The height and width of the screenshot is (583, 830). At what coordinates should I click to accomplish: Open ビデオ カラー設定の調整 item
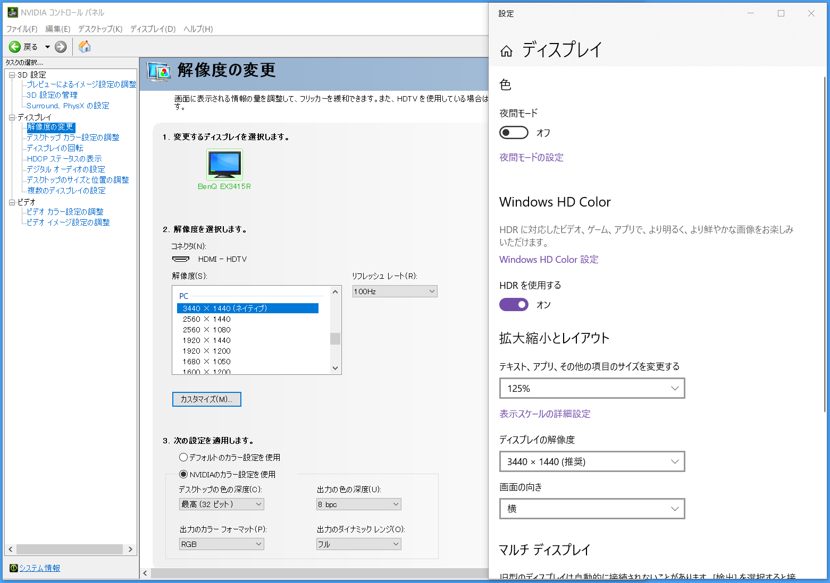pyautogui.click(x=65, y=212)
